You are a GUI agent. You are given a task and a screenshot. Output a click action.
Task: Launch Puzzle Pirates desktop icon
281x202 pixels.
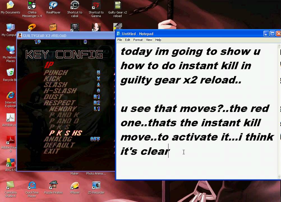(x=53, y=188)
